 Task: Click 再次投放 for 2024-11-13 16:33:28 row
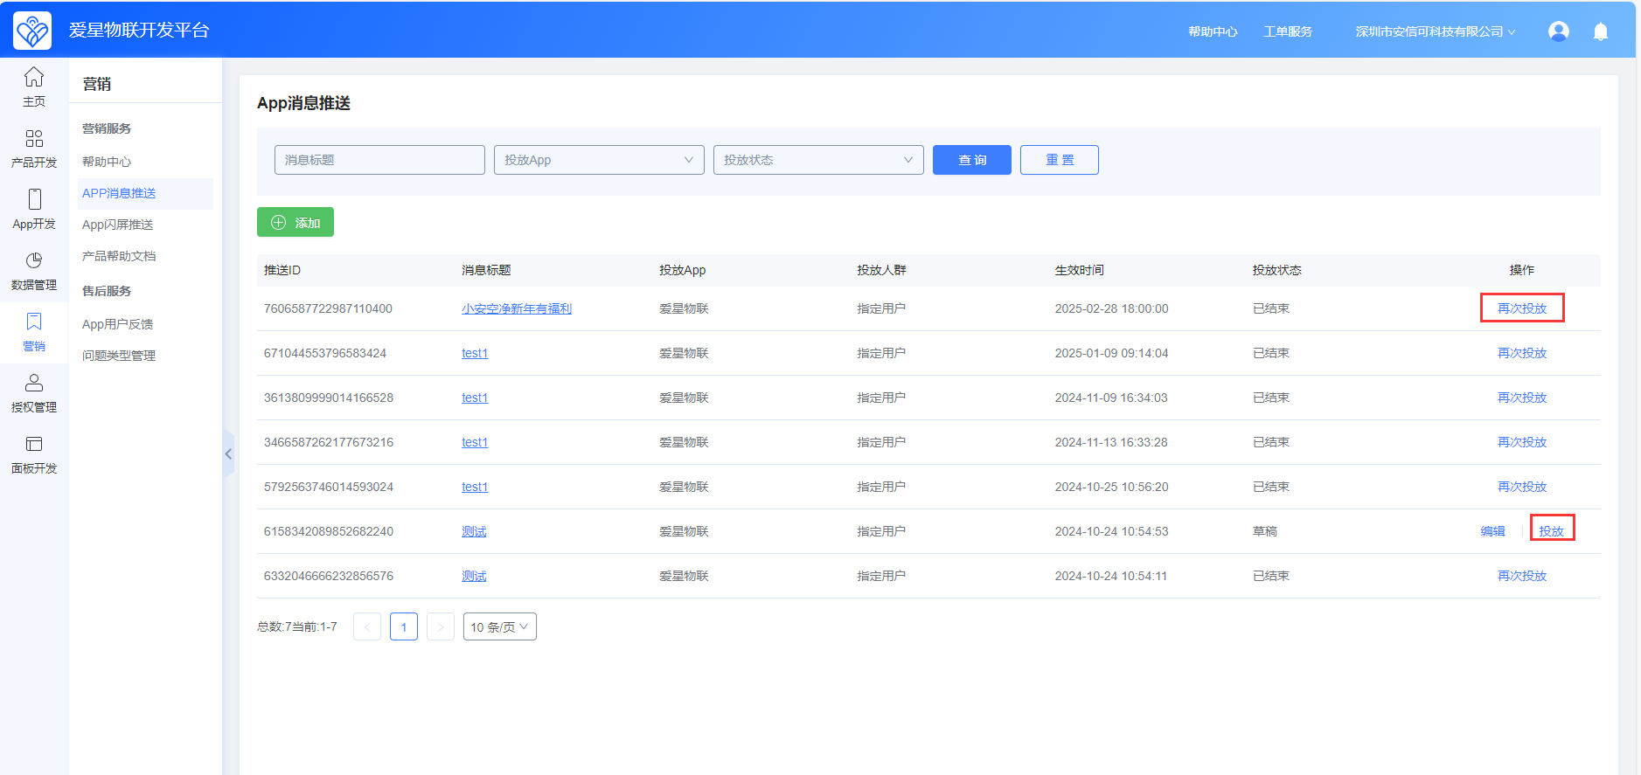(x=1522, y=442)
